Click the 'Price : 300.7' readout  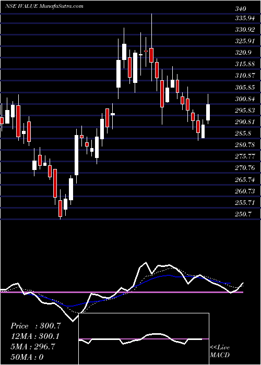(35, 326)
